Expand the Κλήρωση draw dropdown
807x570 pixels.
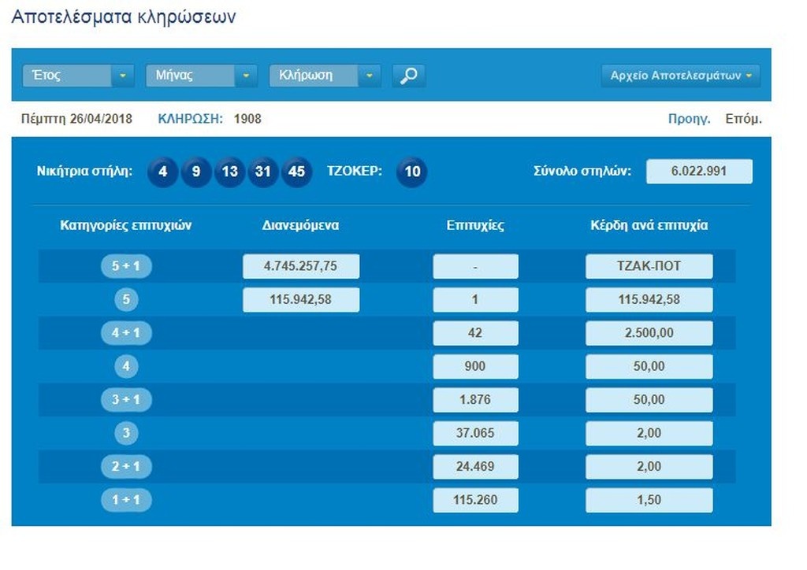tap(325, 76)
